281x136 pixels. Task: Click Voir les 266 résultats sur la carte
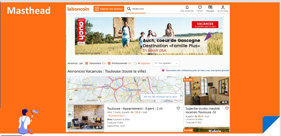click(160, 97)
